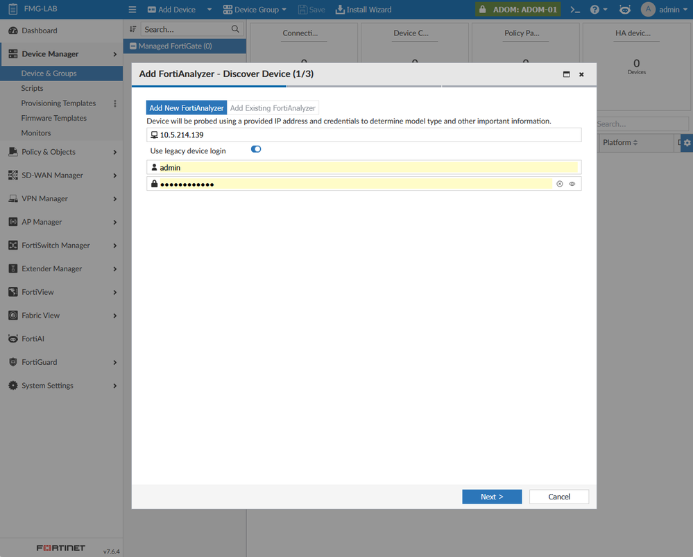Click the Provisioning Templates more-options dots
Viewport: 693px width, 557px height.
click(x=115, y=103)
